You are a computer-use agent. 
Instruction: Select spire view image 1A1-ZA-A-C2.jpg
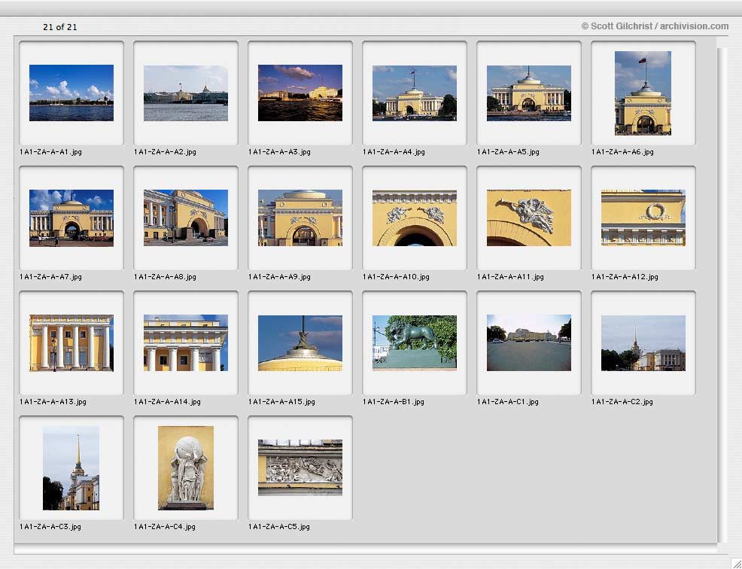tap(643, 342)
